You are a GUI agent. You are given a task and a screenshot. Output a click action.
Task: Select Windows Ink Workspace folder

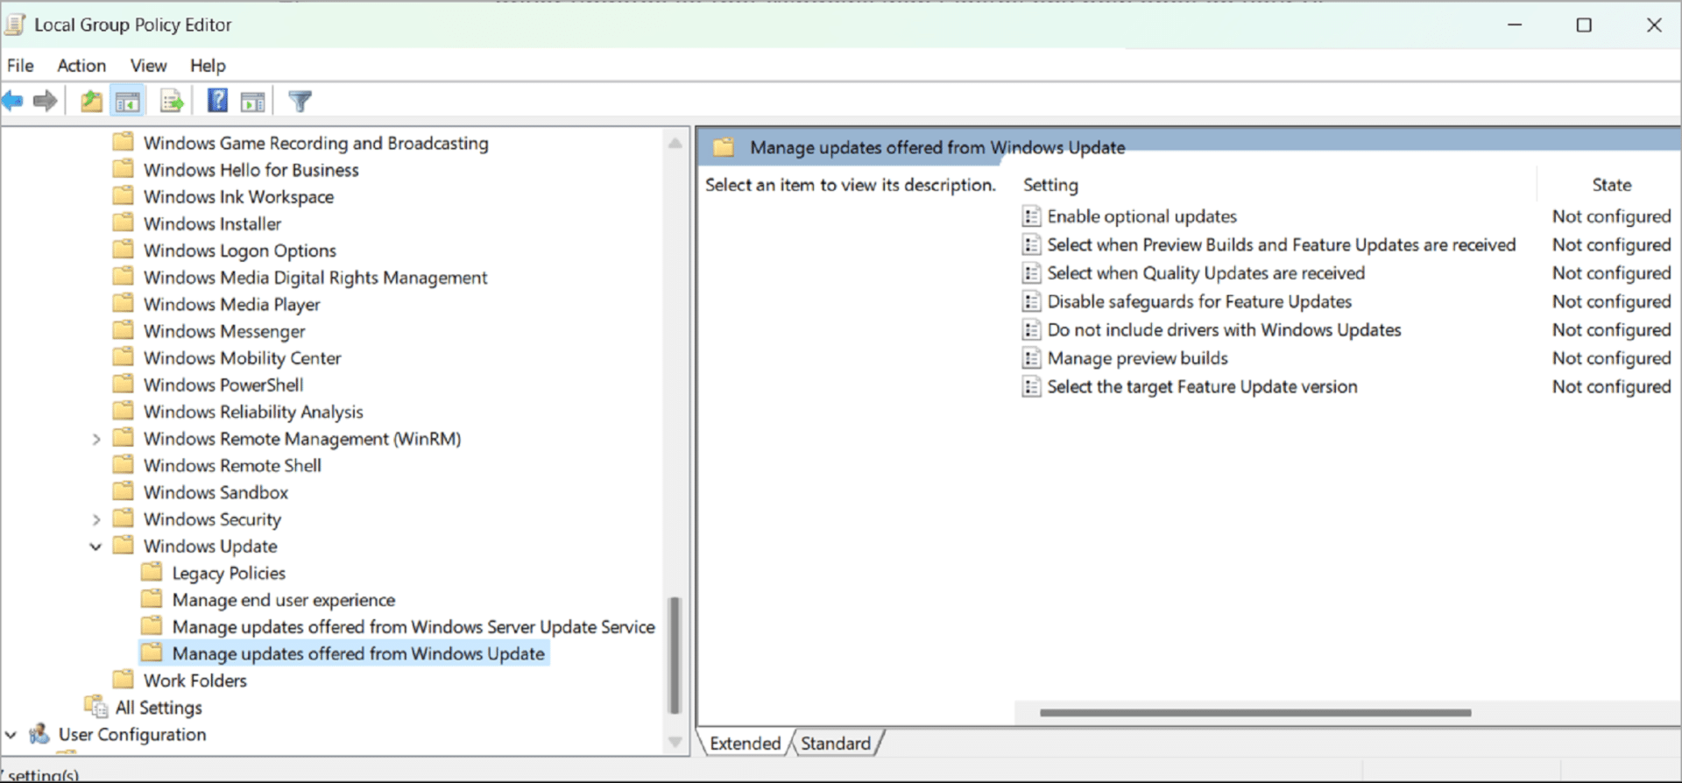coord(239,197)
